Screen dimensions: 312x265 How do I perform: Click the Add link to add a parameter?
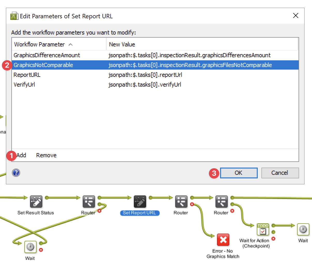click(21, 155)
